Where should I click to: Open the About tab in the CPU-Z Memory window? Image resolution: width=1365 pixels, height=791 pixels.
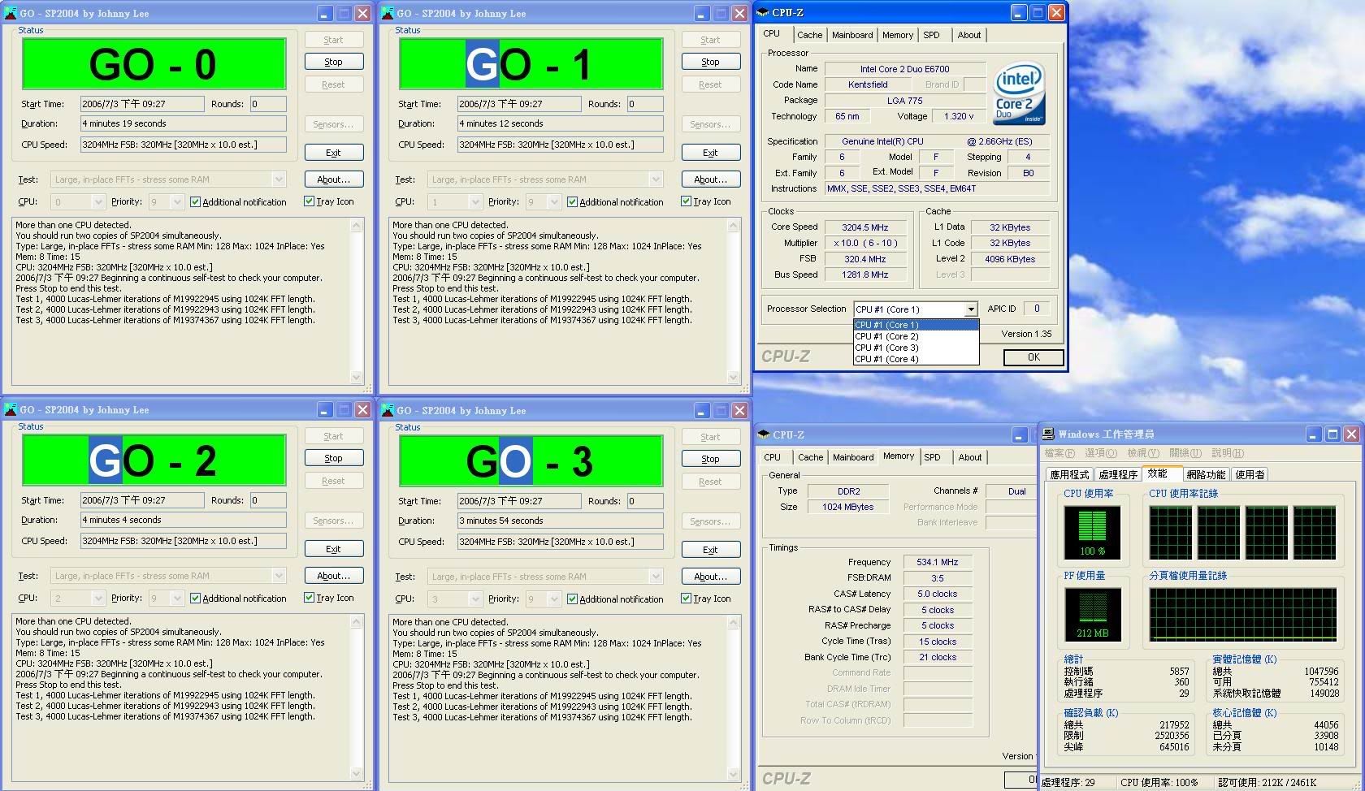[970, 457]
